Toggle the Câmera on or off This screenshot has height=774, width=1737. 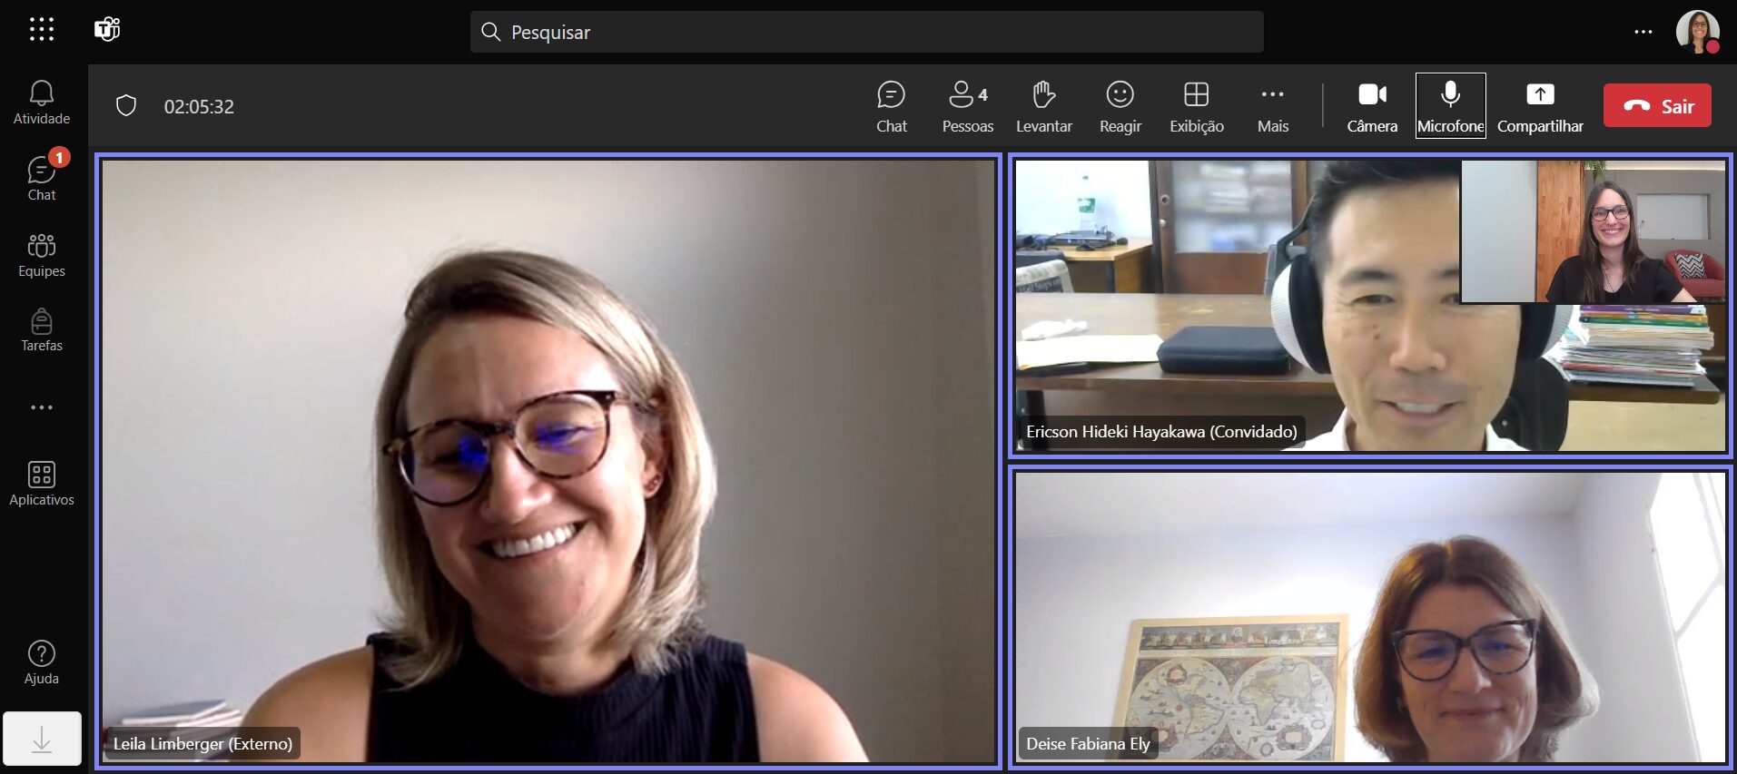tap(1371, 105)
